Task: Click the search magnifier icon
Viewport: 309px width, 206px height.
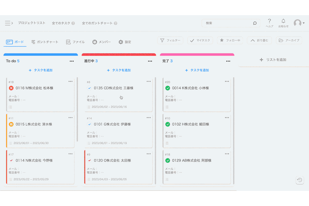Action: pos(254,23)
